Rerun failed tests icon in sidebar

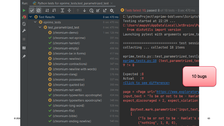click(24, 17)
